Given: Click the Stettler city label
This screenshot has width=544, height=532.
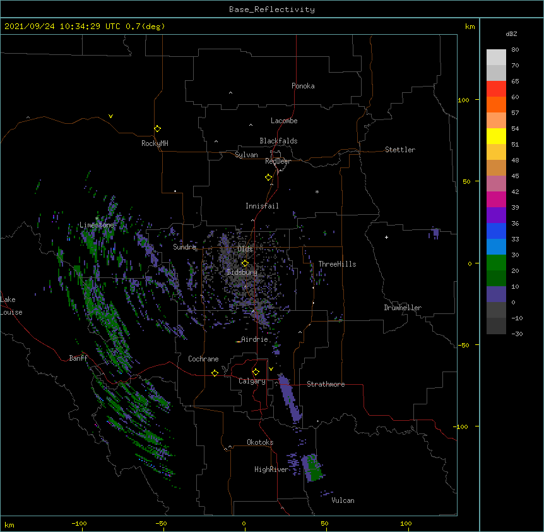Looking at the screenshot, I should click(x=400, y=150).
